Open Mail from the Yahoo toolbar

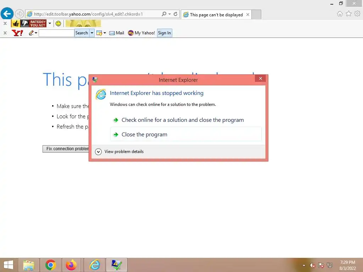[116, 33]
